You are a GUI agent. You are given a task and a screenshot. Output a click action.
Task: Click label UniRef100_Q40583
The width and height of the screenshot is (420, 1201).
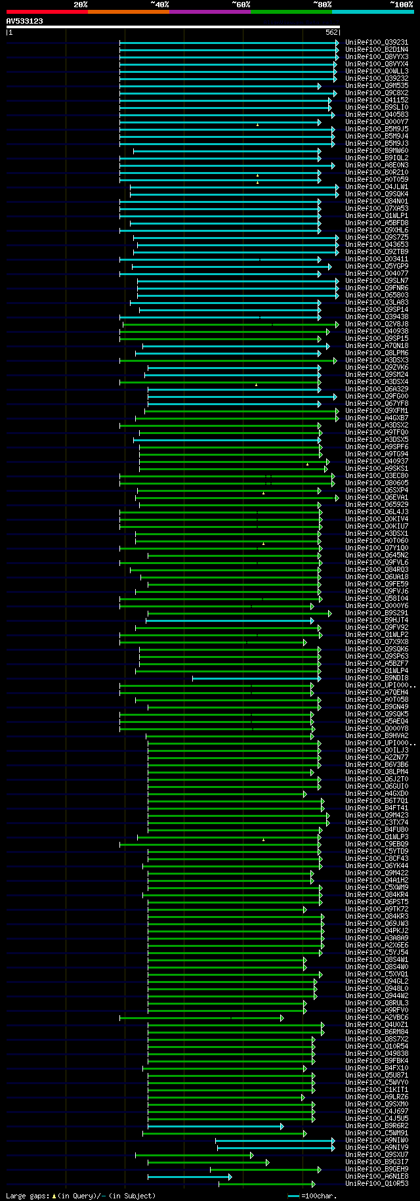pos(377,115)
